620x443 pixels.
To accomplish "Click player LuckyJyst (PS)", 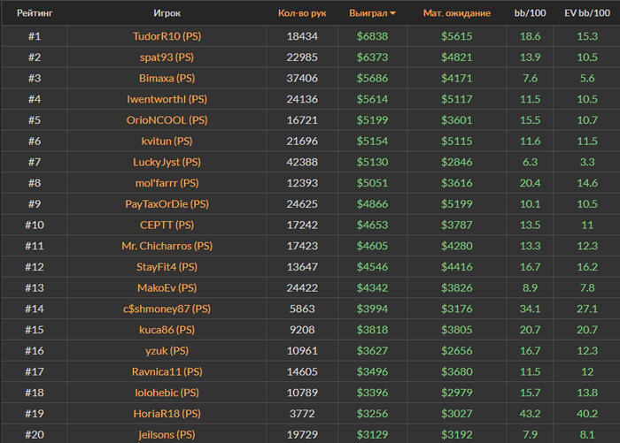I will (167, 163).
